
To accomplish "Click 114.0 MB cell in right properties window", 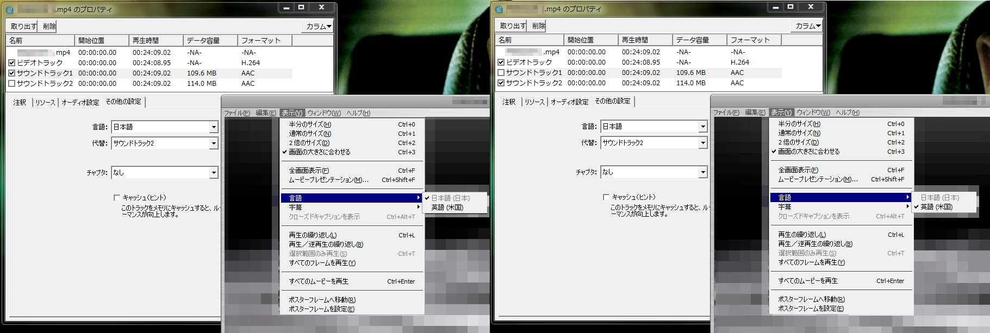I will click(691, 83).
